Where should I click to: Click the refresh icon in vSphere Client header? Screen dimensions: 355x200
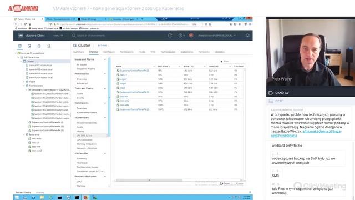[170, 36]
